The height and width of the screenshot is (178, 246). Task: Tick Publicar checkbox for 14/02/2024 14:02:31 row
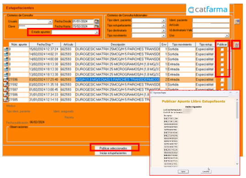click(x=222, y=54)
